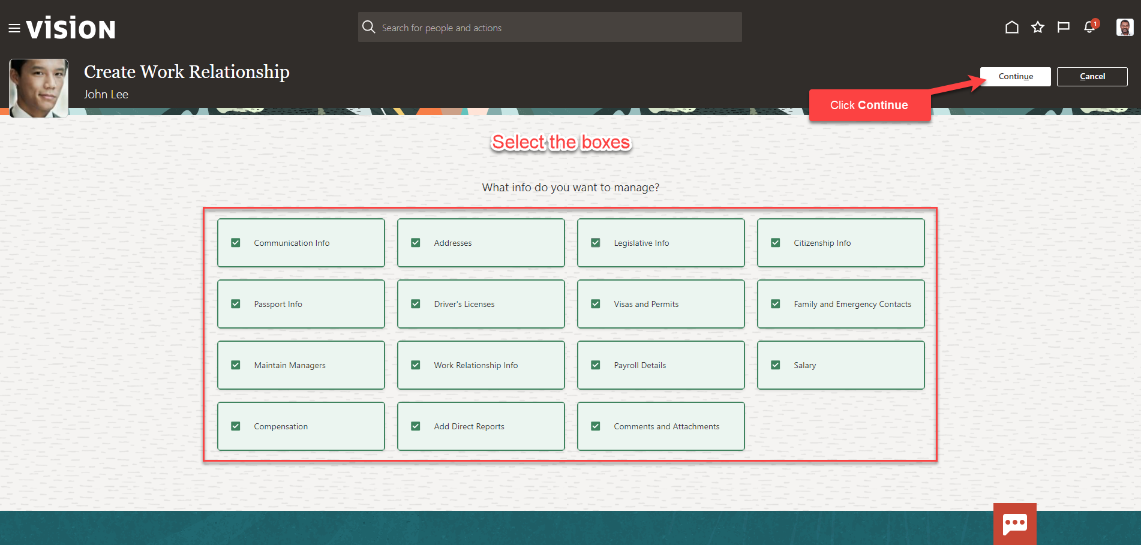Viewport: 1141px width, 545px height.
Task: Focus the Search for people and actions field
Action: click(x=550, y=27)
